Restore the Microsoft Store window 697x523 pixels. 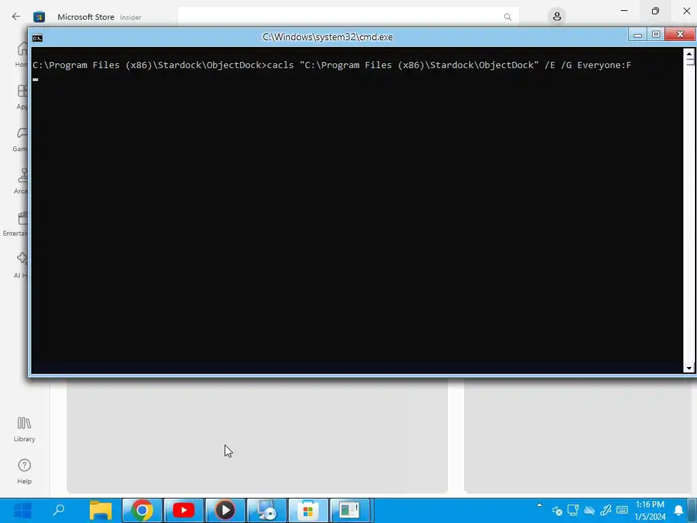pos(655,11)
